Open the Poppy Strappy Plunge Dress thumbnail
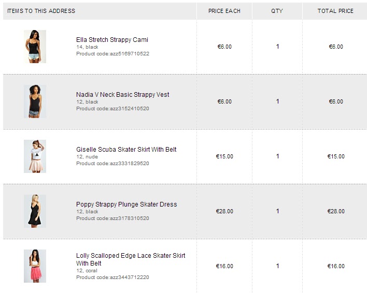This screenshot has height=293, width=367. [35, 211]
